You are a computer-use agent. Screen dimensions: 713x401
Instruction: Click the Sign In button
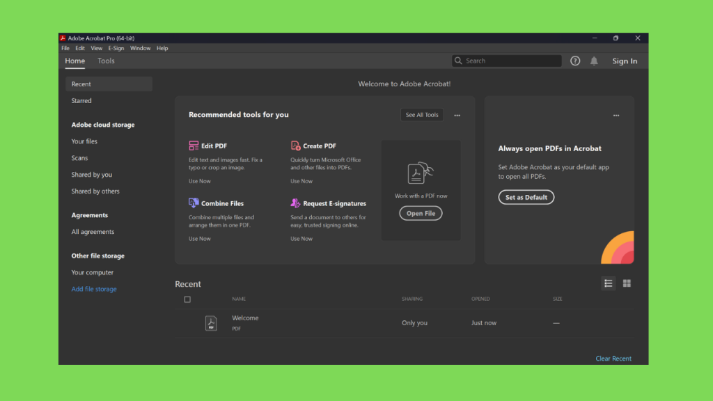pyautogui.click(x=625, y=61)
